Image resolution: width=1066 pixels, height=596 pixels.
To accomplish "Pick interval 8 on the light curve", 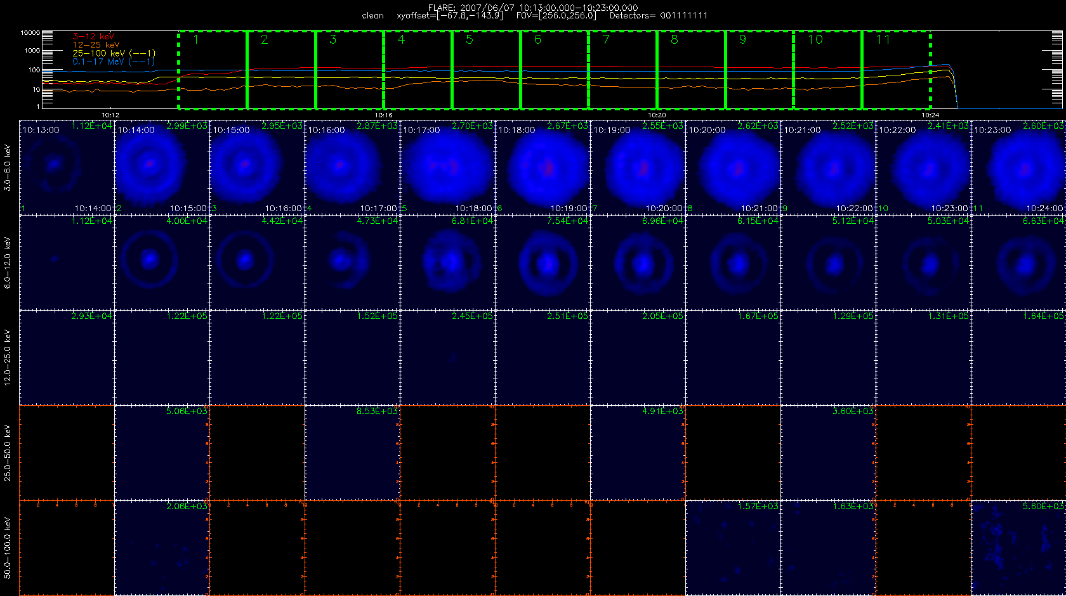I will (691, 70).
